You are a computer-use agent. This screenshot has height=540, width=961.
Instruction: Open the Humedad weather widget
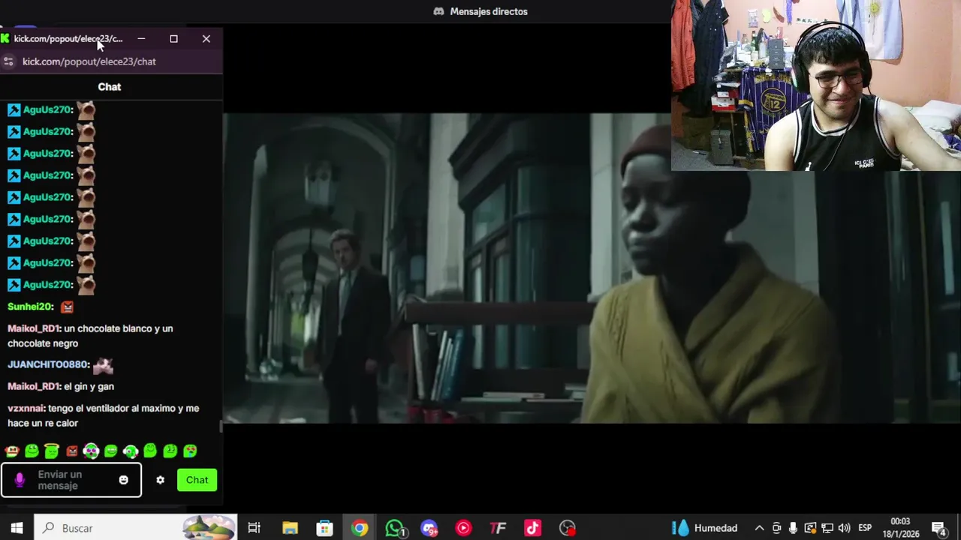(x=704, y=528)
